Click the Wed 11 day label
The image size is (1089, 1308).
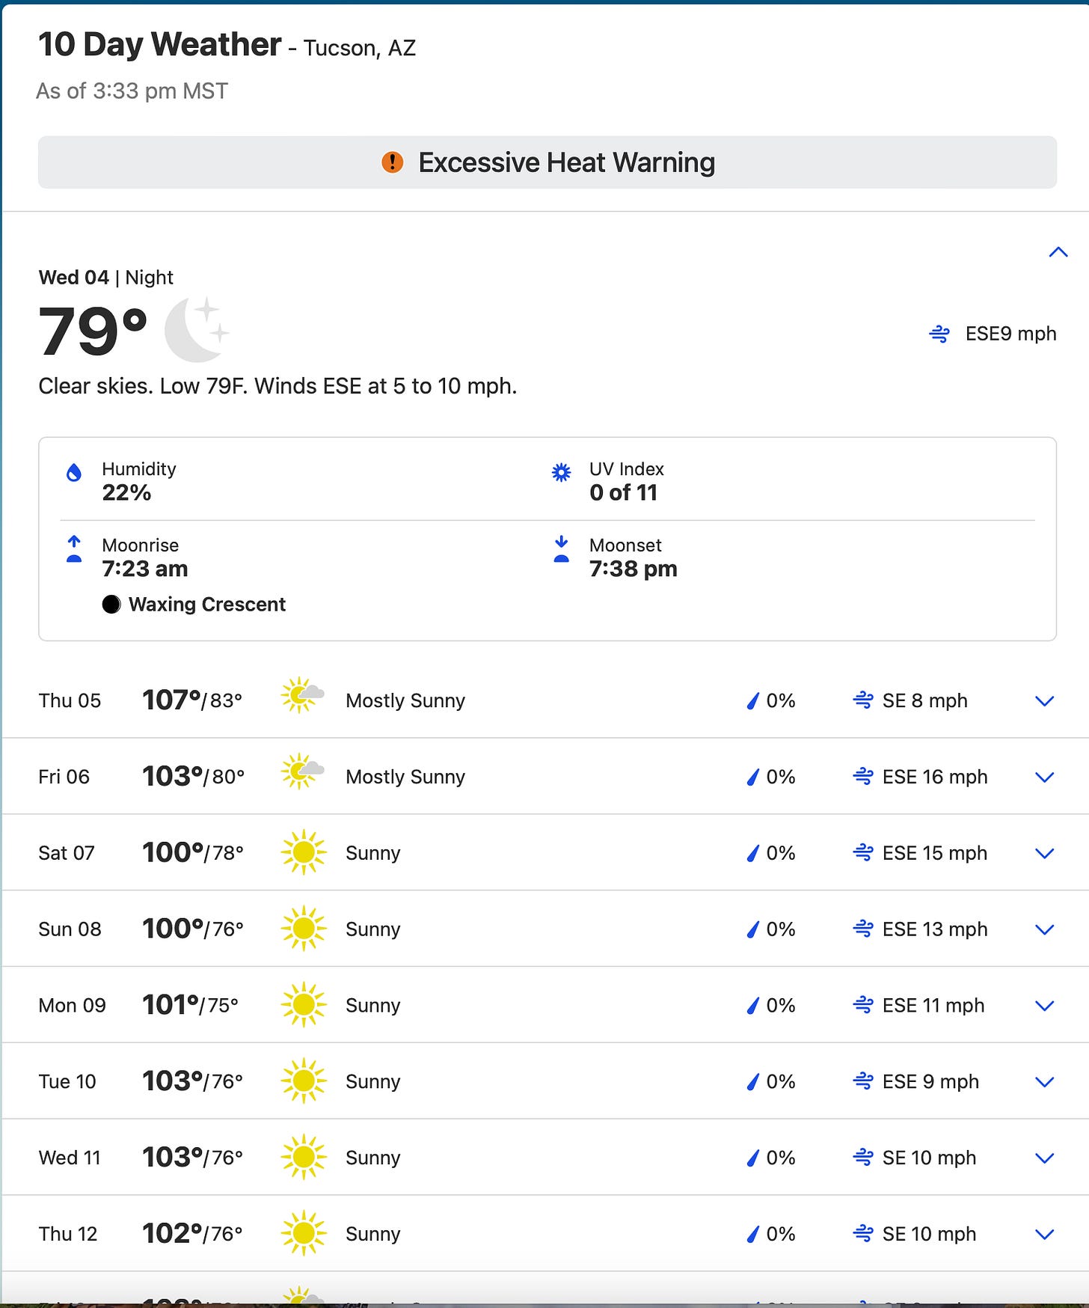(x=70, y=1158)
